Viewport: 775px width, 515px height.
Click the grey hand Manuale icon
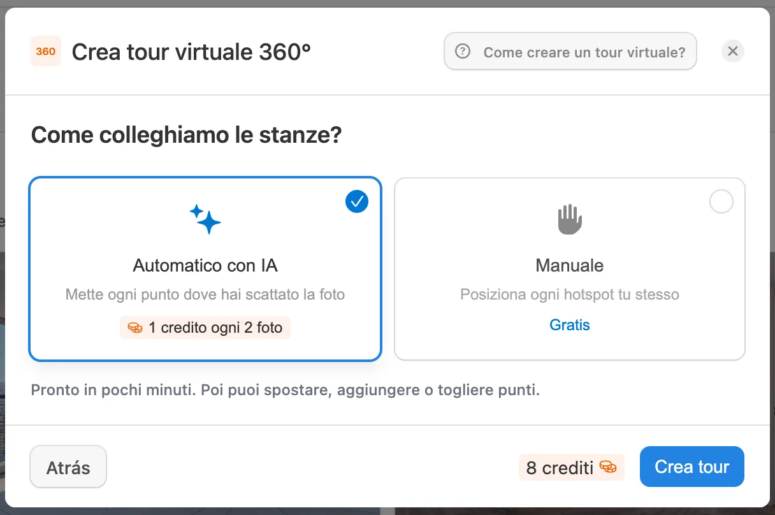tap(570, 220)
